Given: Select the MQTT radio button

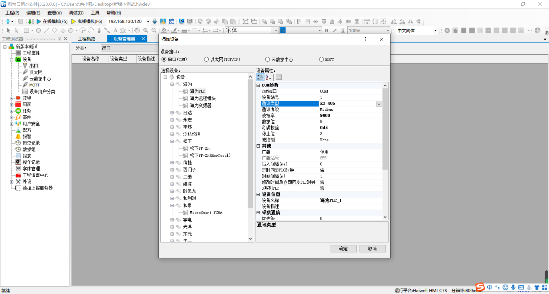Looking at the screenshot, I should pos(321,59).
